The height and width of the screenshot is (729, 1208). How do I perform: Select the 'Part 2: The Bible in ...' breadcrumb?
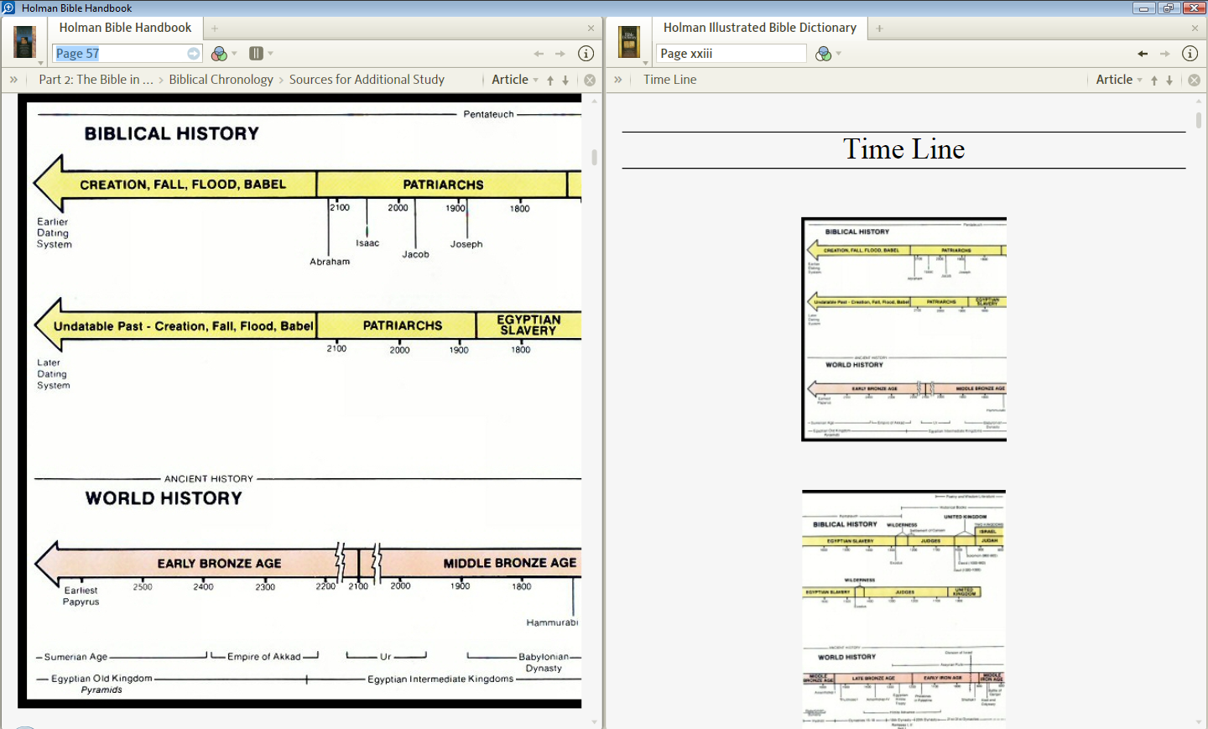pyautogui.click(x=96, y=80)
